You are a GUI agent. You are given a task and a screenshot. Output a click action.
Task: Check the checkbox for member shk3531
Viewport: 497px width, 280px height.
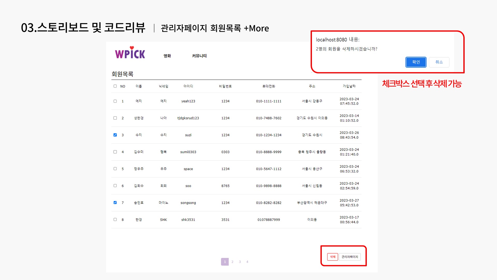point(115,220)
